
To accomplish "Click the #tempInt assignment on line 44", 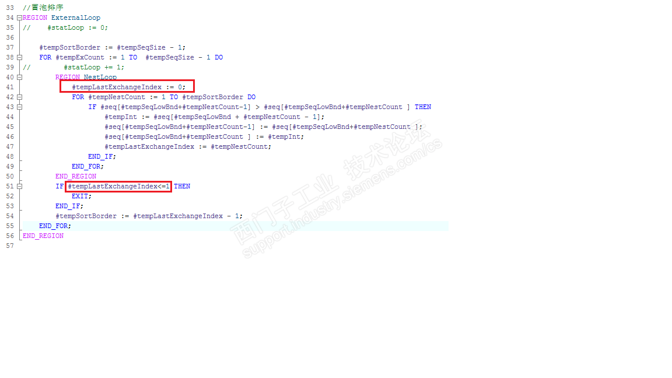I will click(x=214, y=117).
